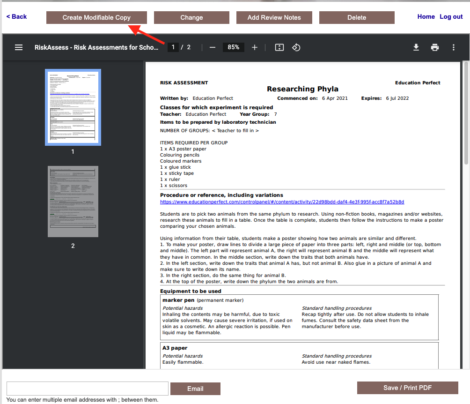Click Save / Print PDF
Screen dimensions: 470x404
407,388
